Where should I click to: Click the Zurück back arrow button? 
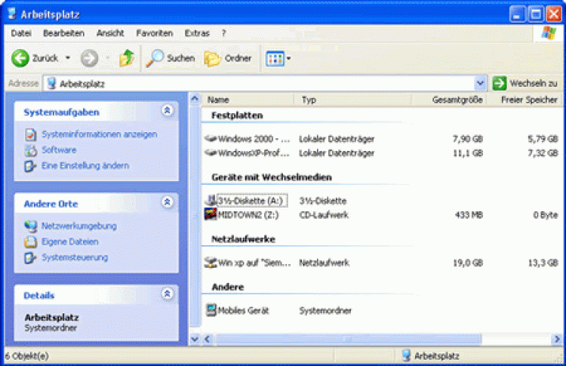coord(21,58)
